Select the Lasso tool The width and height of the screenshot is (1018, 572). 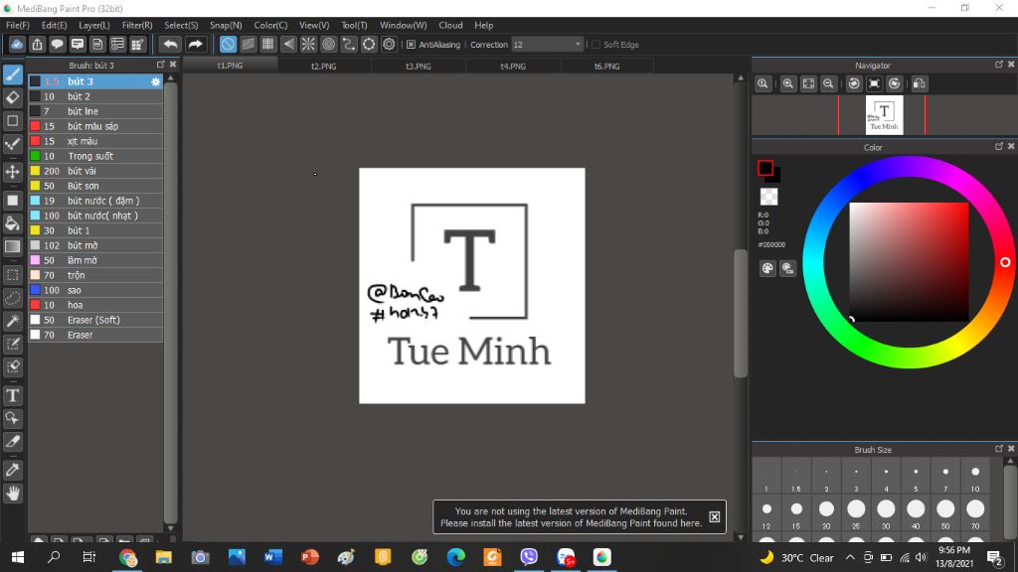(x=12, y=298)
